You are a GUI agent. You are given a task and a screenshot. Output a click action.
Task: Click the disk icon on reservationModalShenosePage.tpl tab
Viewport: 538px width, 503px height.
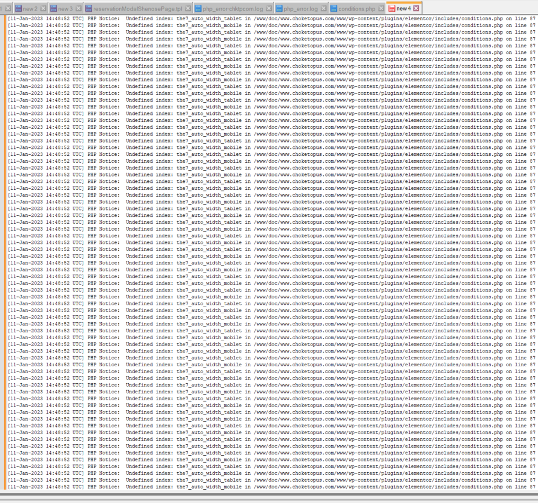89,8
